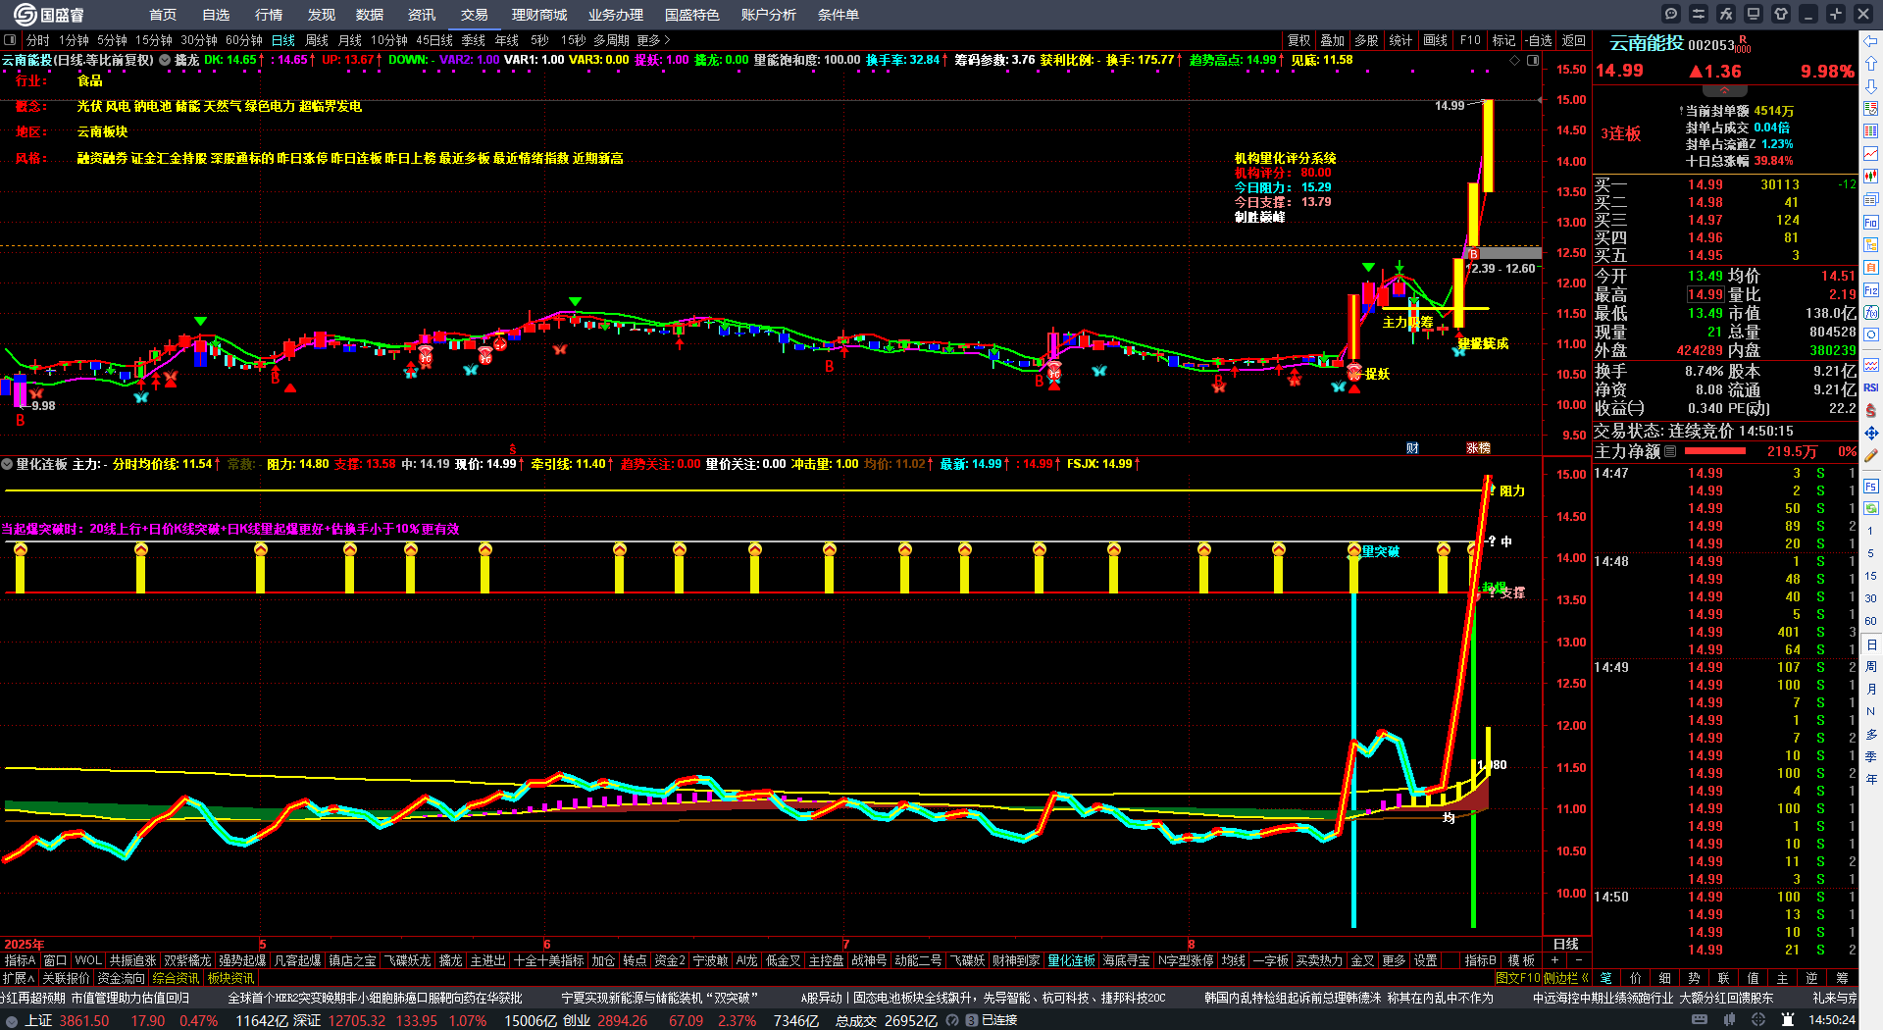Click the + zoom in chart button
This screenshot has height=1030, width=1883.
point(1554,960)
